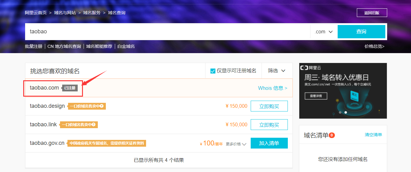Click the taobao.design domain text
This screenshot has width=411, height=172.
point(47,106)
